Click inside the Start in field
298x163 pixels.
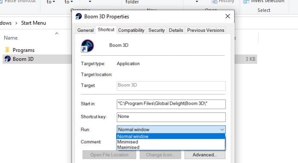pyautogui.click(x=171, y=104)
